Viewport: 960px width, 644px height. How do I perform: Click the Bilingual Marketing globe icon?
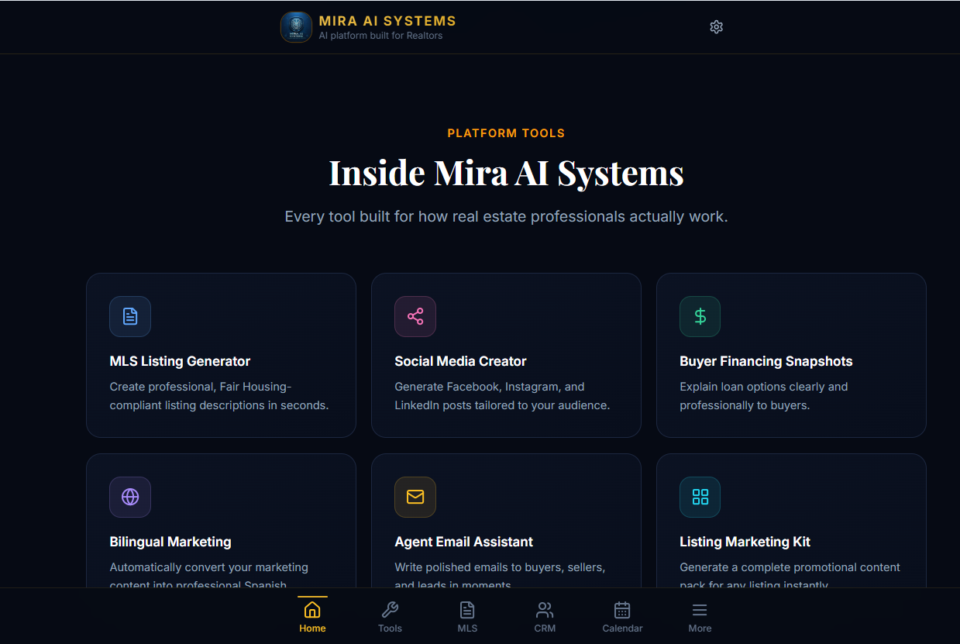coord(129,497)
